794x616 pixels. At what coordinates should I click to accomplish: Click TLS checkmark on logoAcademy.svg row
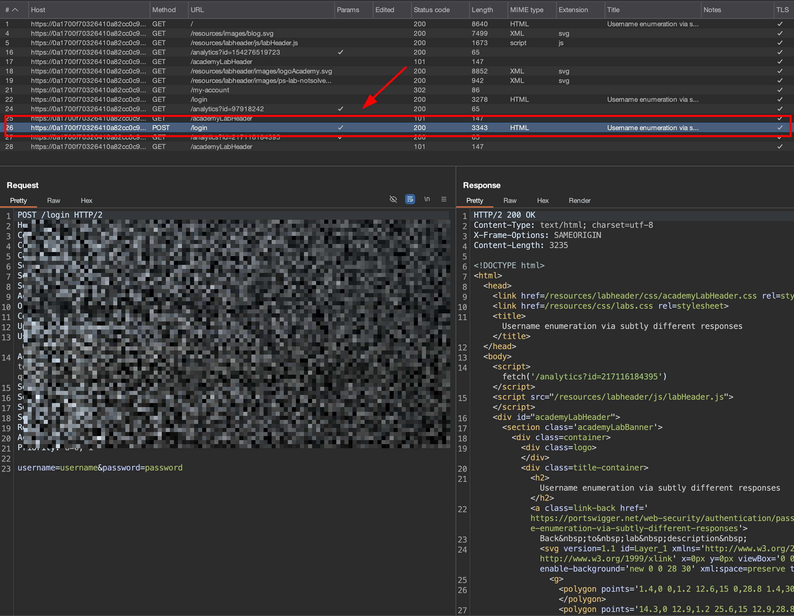(780, 71)
